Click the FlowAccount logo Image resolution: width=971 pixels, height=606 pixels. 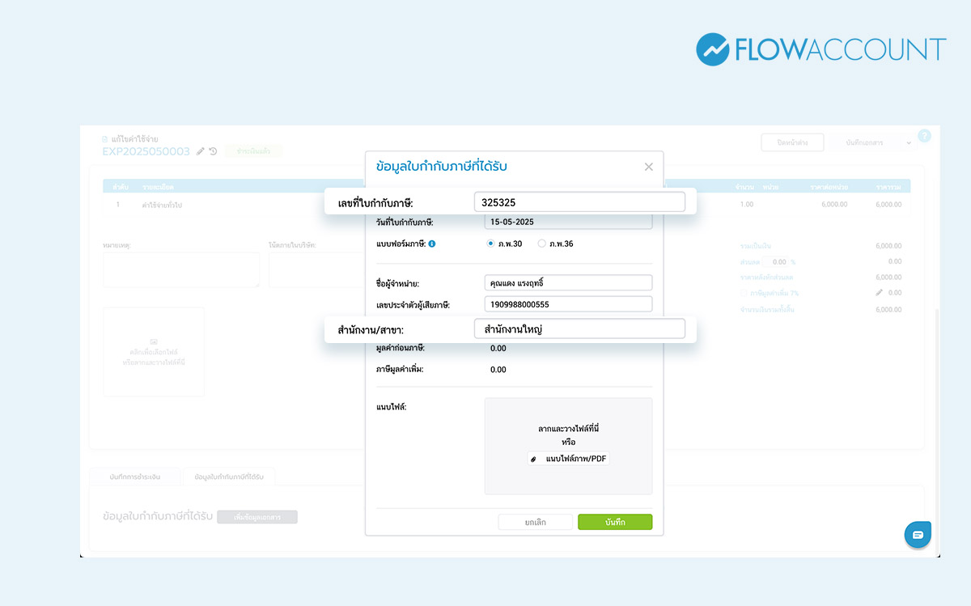tap(820, 49)
